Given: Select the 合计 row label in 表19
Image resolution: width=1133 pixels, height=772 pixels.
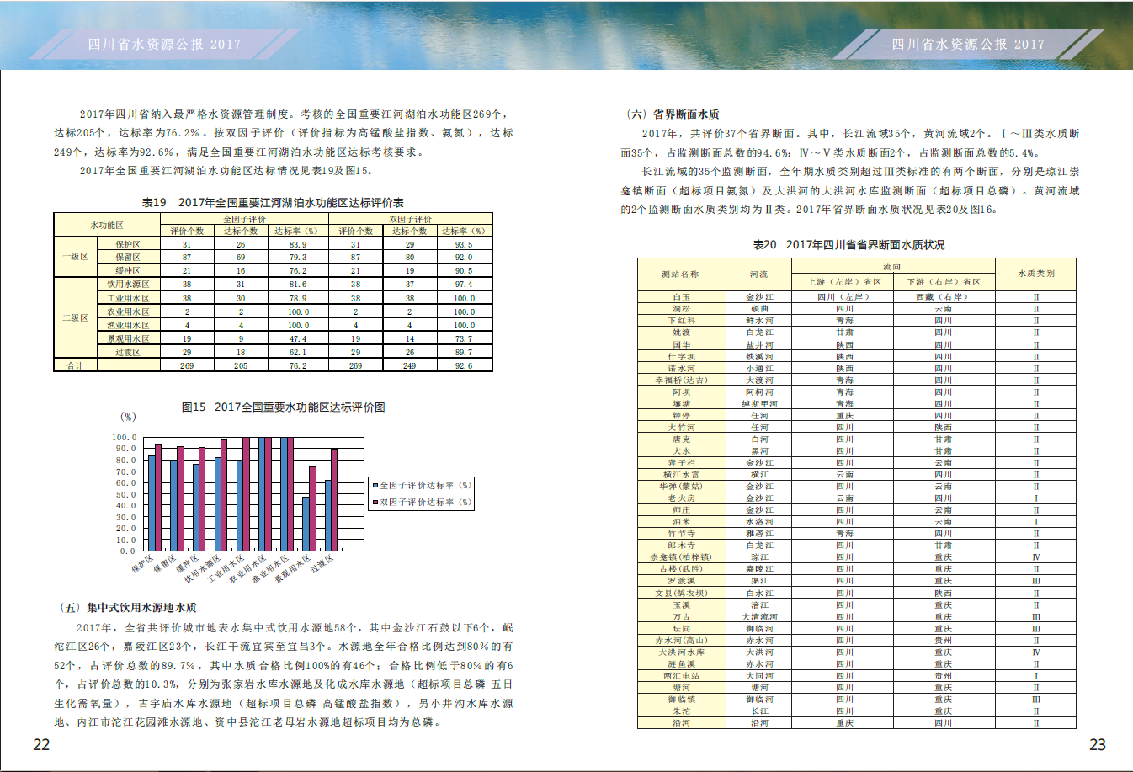Looking at the screenshot, I should [75, 365].
